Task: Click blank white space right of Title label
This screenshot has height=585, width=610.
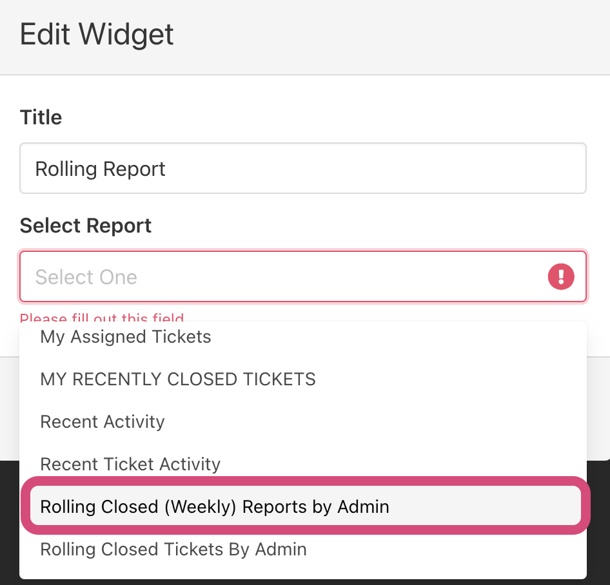Action: coord(322,117)
